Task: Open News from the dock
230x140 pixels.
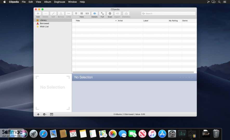Action: point(142,134)
